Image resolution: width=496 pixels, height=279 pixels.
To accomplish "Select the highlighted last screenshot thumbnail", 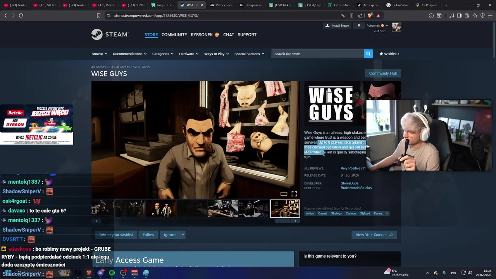I will tap(285, 208).
